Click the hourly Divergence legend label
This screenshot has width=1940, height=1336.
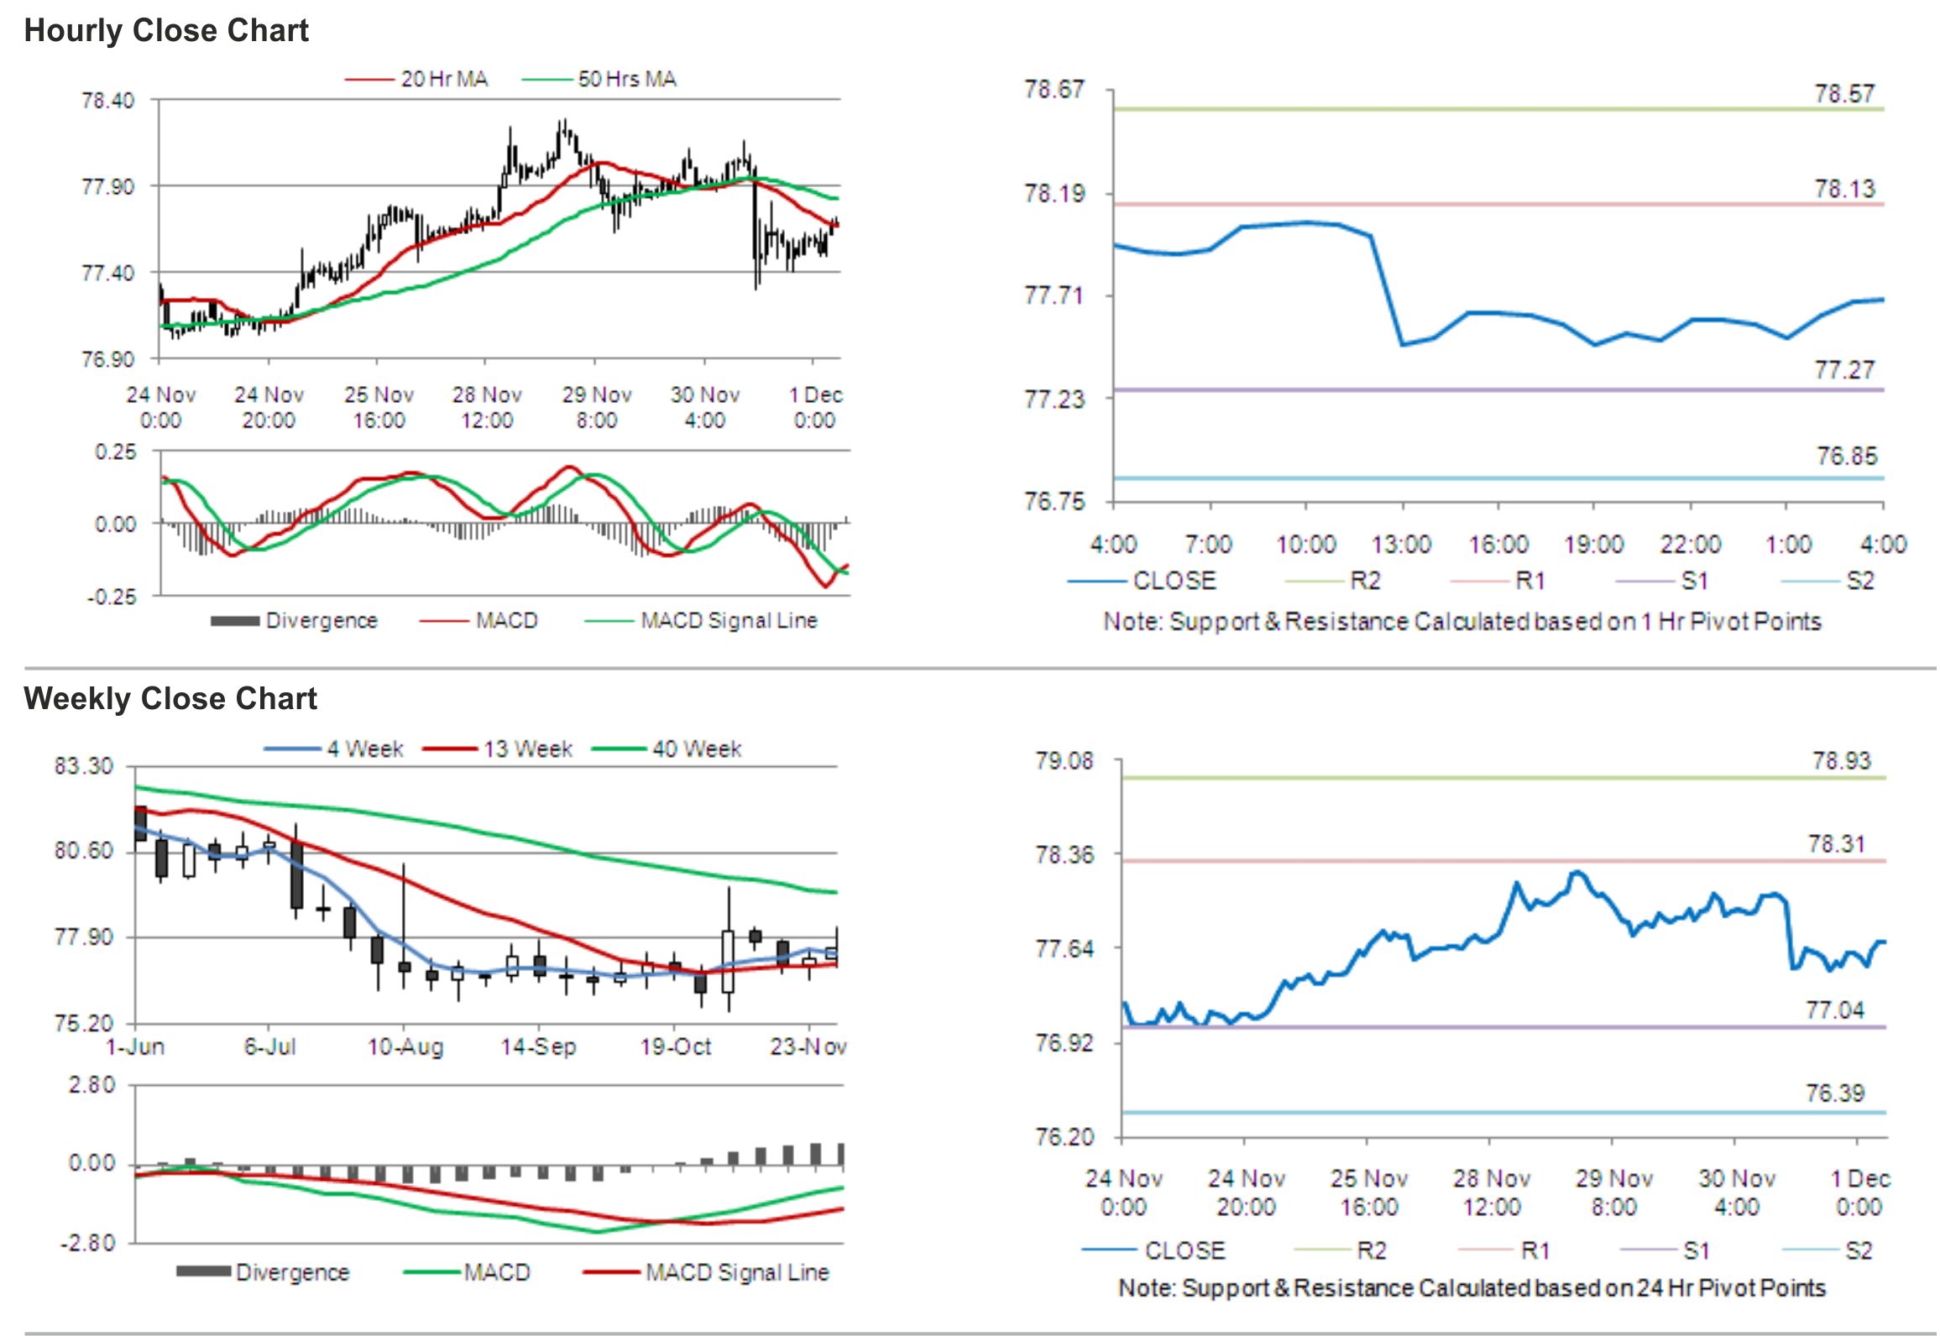tap(322, 621)
